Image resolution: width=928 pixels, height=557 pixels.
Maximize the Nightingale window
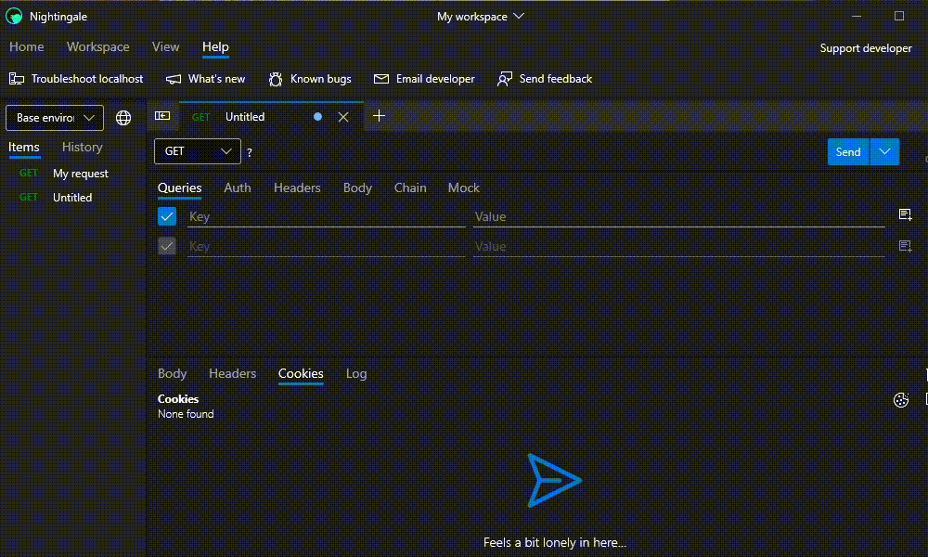click(x=899, y=16)
